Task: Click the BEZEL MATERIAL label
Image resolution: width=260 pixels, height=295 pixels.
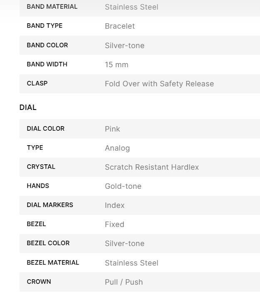Action: click(x=53, y=263)
